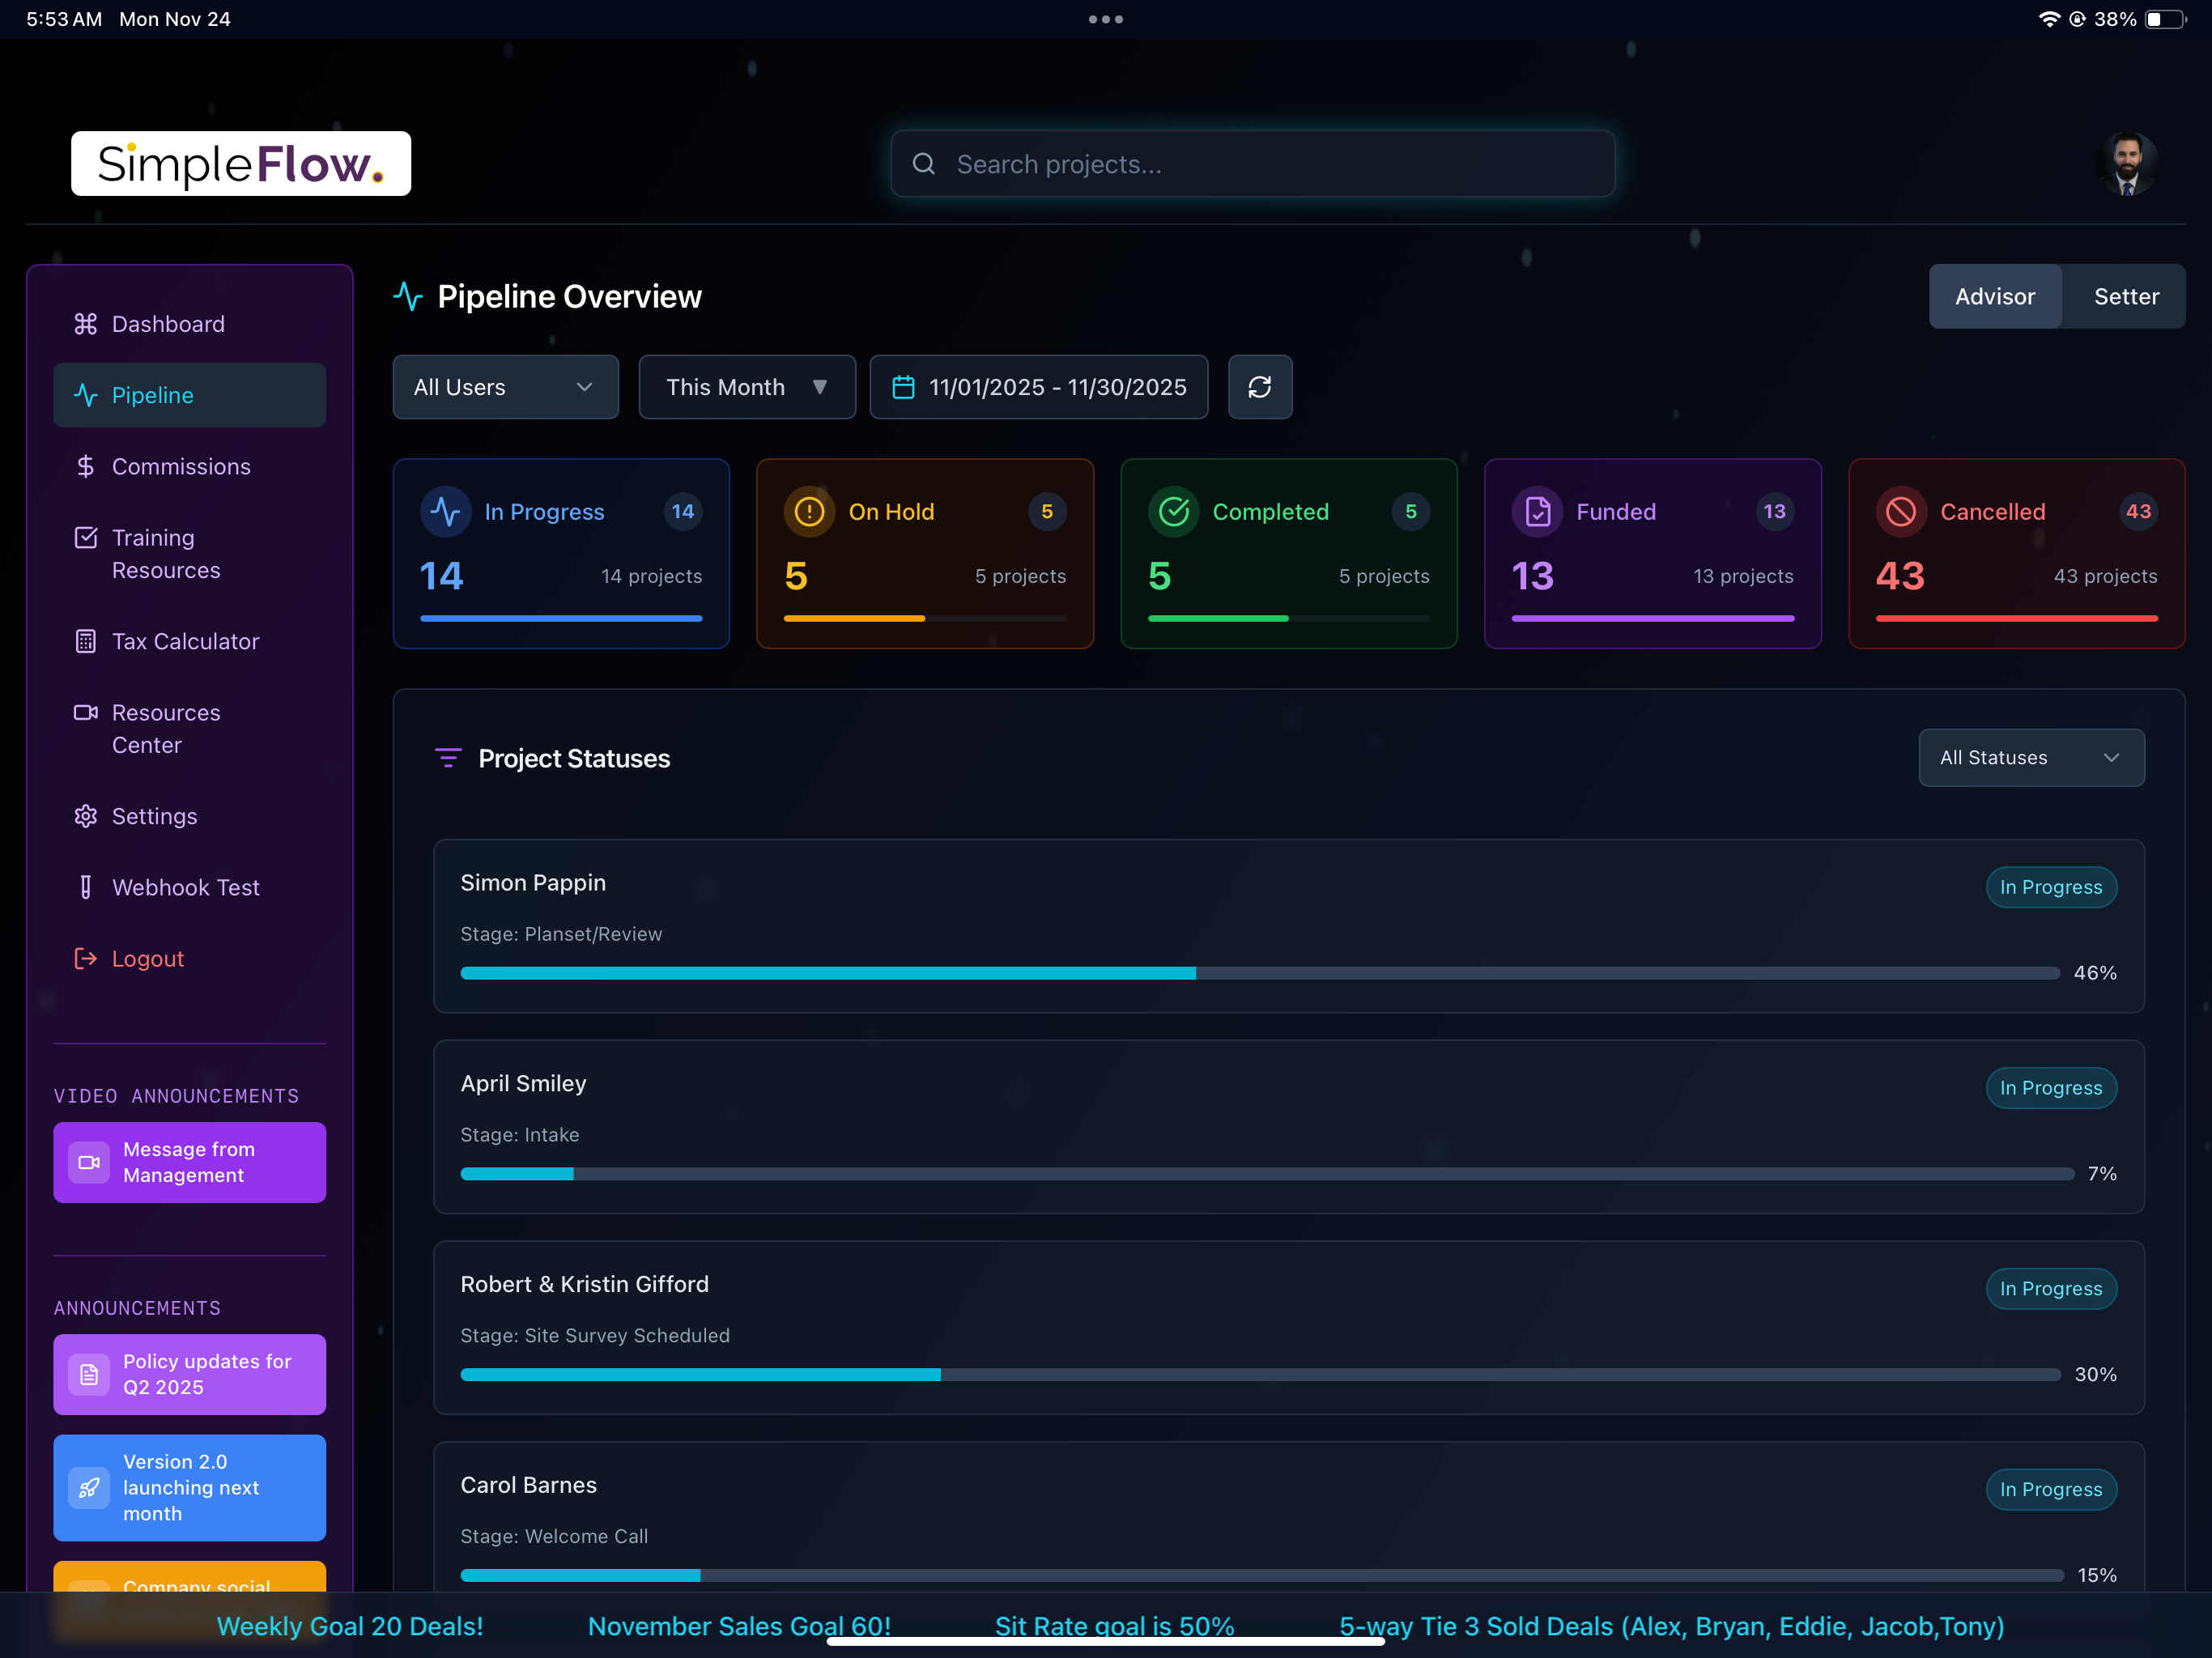The width and height of the screenshot is (2212, 1658).
Task: Click Robert & Kristin Gifford's 30% progress bar
Action: point(1260,1375)
